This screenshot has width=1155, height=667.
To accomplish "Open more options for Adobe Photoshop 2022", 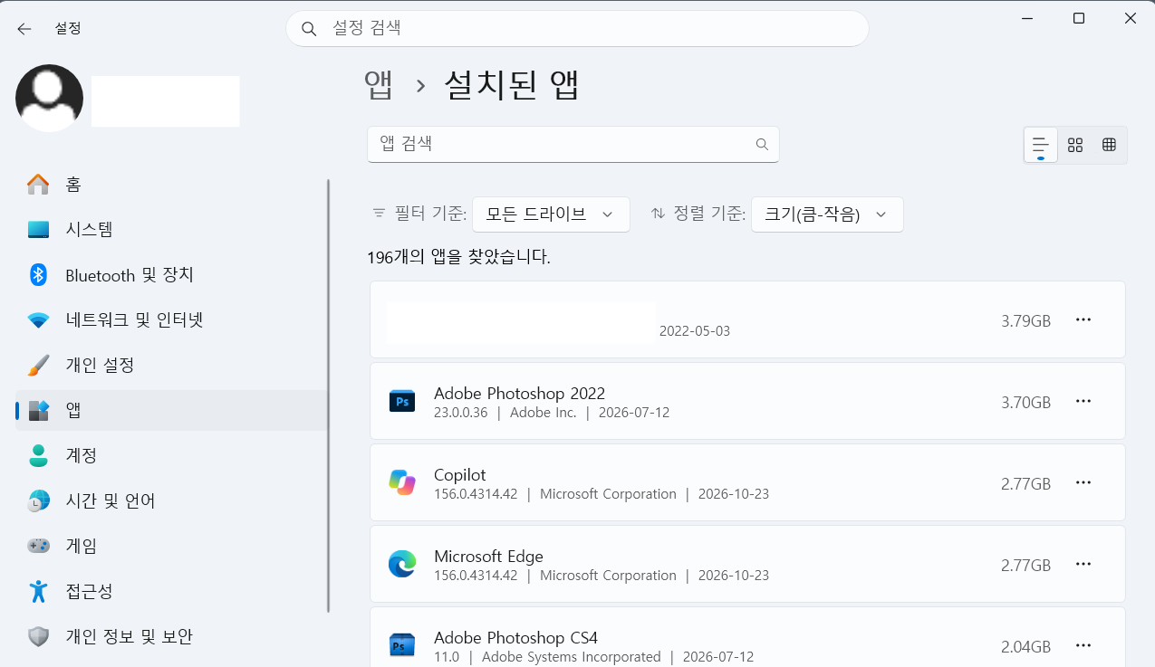I will pos(1083,402).
